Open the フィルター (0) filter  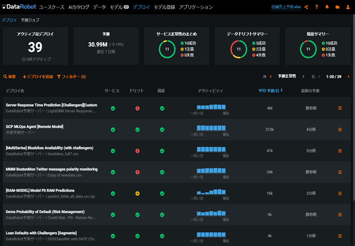click(x=72, y=77)
